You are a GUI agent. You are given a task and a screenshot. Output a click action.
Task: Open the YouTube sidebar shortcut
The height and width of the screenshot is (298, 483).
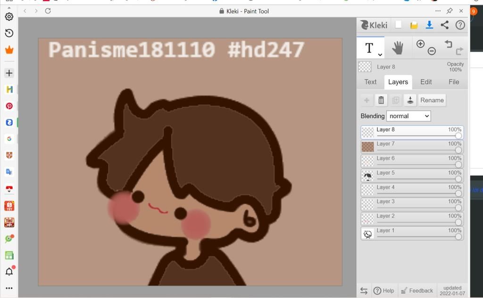click(9, 189)
